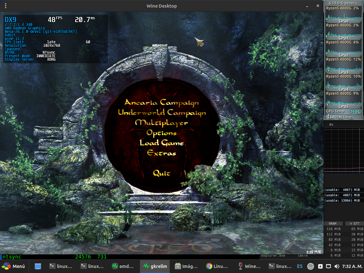
Task: Open the network connection tray icon
Action: pos(328,266)
